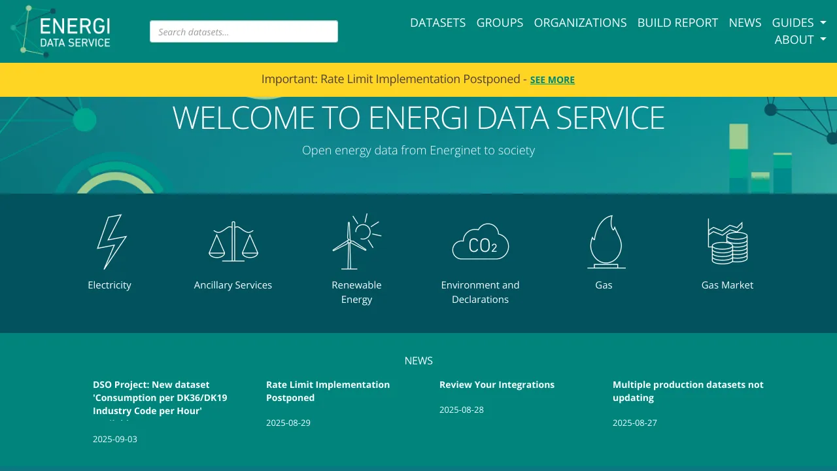Open Multiple production datasets not updating news

tap(688, 391)
